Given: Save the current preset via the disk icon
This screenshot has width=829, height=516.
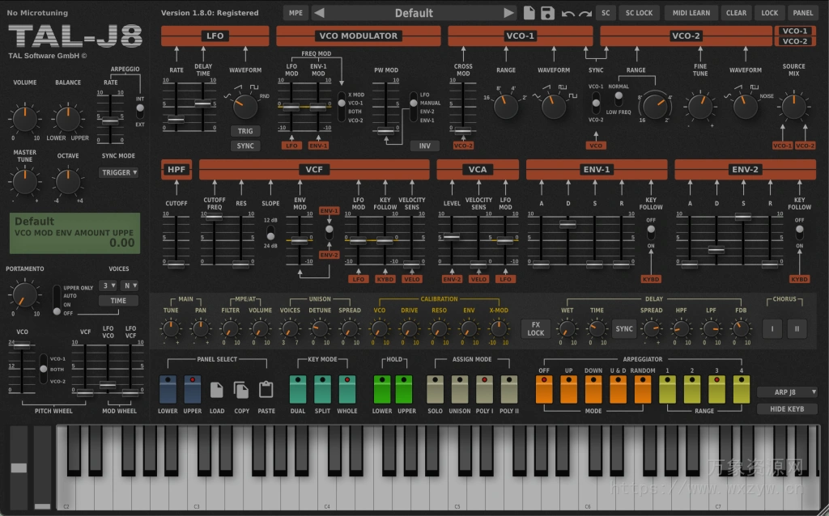Looking at the screenshot, I should (x=547, y=12).
